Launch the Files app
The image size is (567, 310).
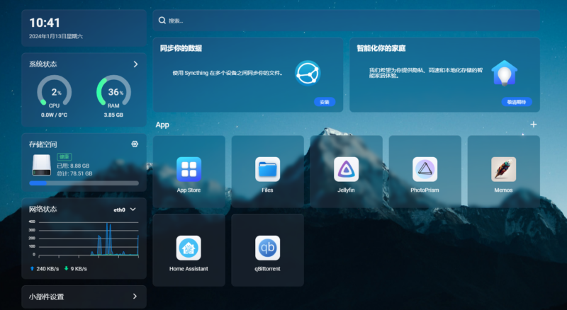pos(267,169)
